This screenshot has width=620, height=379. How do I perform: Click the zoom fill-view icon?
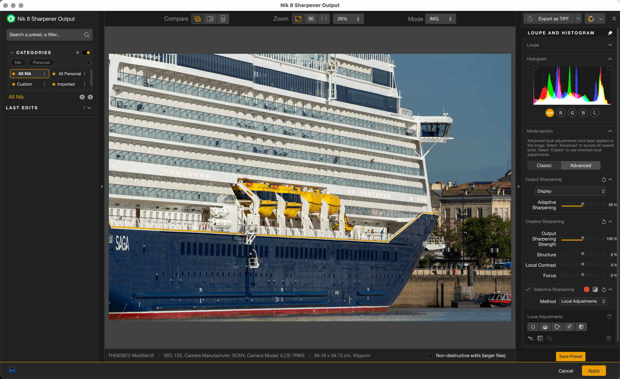tap(311, 19)
